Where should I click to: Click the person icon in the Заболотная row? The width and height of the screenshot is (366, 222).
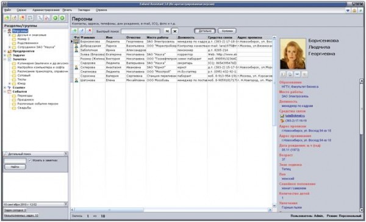pos(76,50)
